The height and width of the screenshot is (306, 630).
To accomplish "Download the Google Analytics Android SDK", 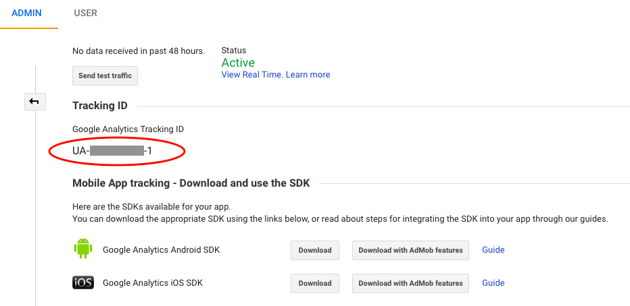I will point(315,250).
